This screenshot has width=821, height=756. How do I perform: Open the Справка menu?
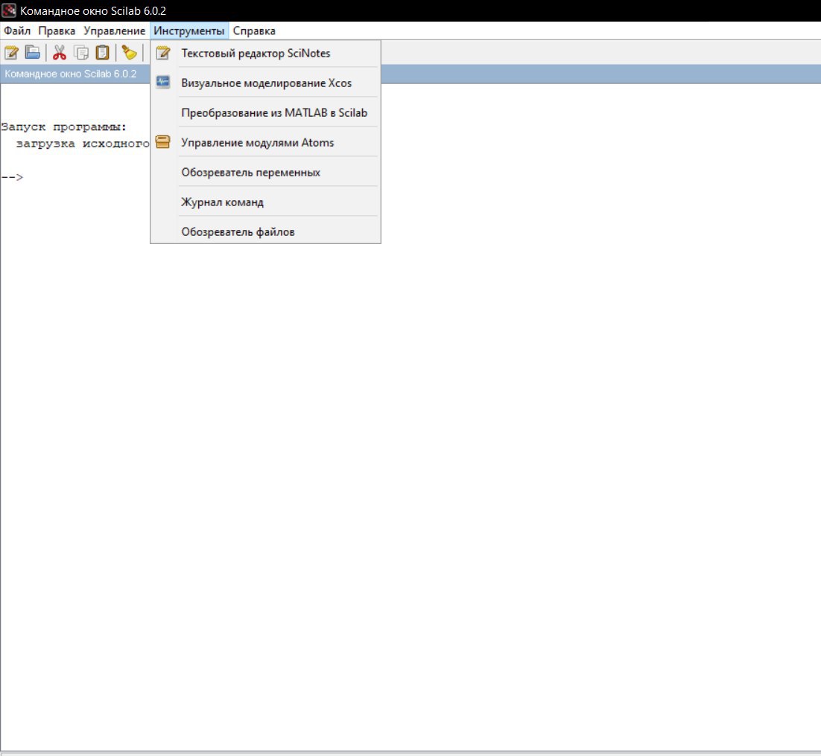tap(254, 31)
